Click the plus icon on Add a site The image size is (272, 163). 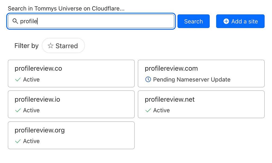[x=226, y=21]
